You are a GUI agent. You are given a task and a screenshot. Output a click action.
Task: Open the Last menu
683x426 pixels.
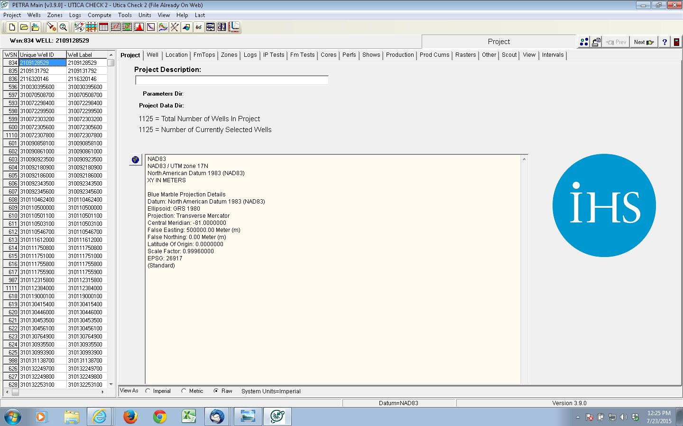[200, 15]
